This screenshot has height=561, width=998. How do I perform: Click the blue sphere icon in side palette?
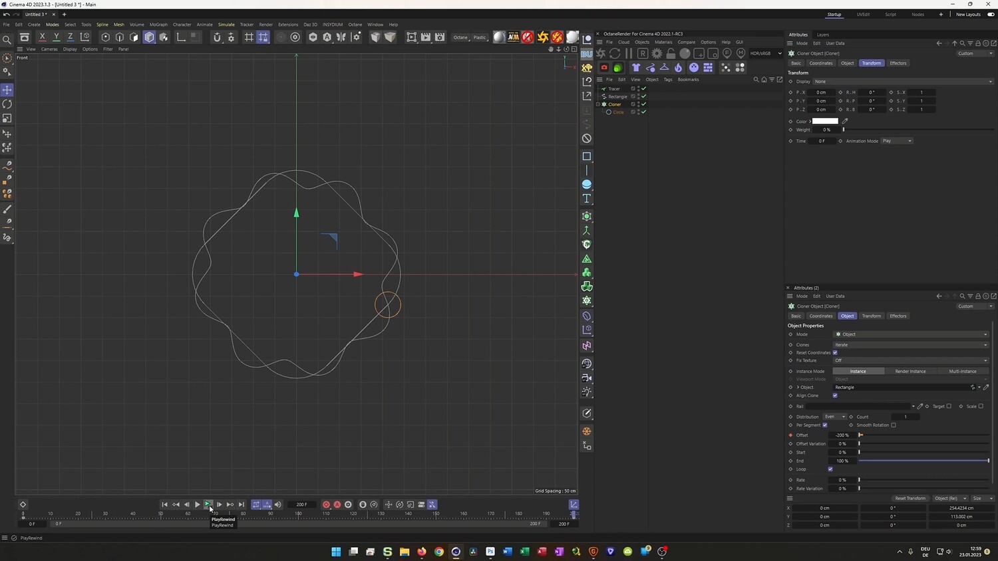587,184
